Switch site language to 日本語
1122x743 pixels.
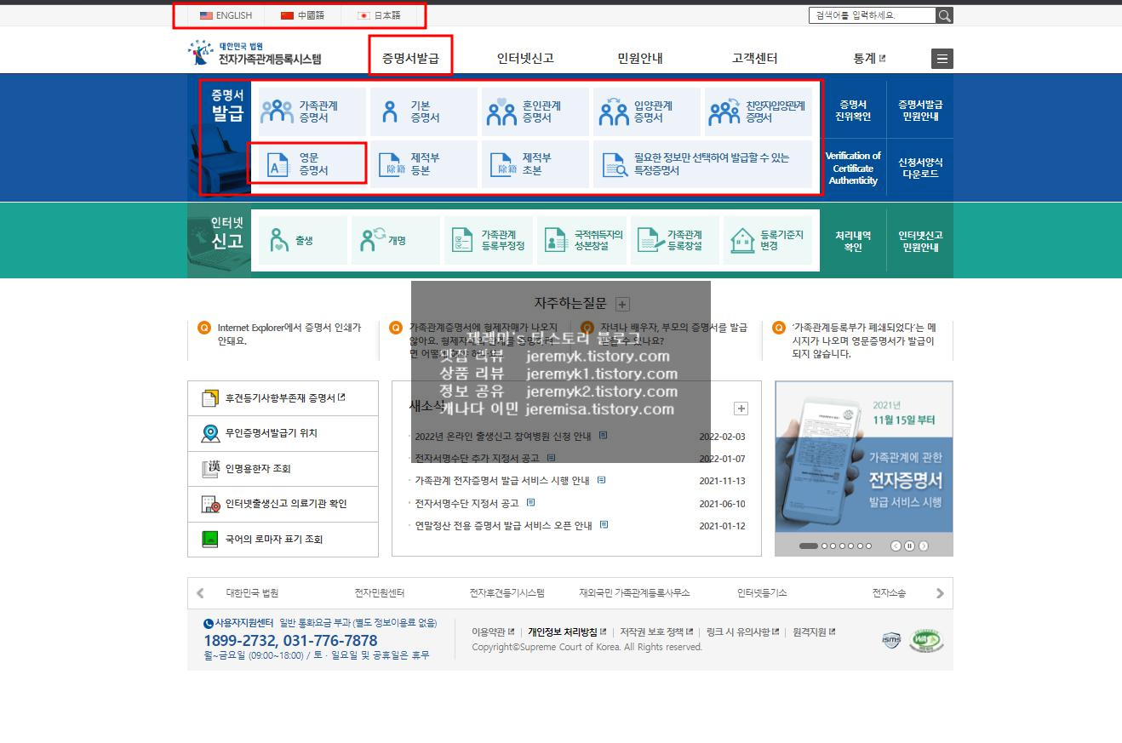[379, 15]
